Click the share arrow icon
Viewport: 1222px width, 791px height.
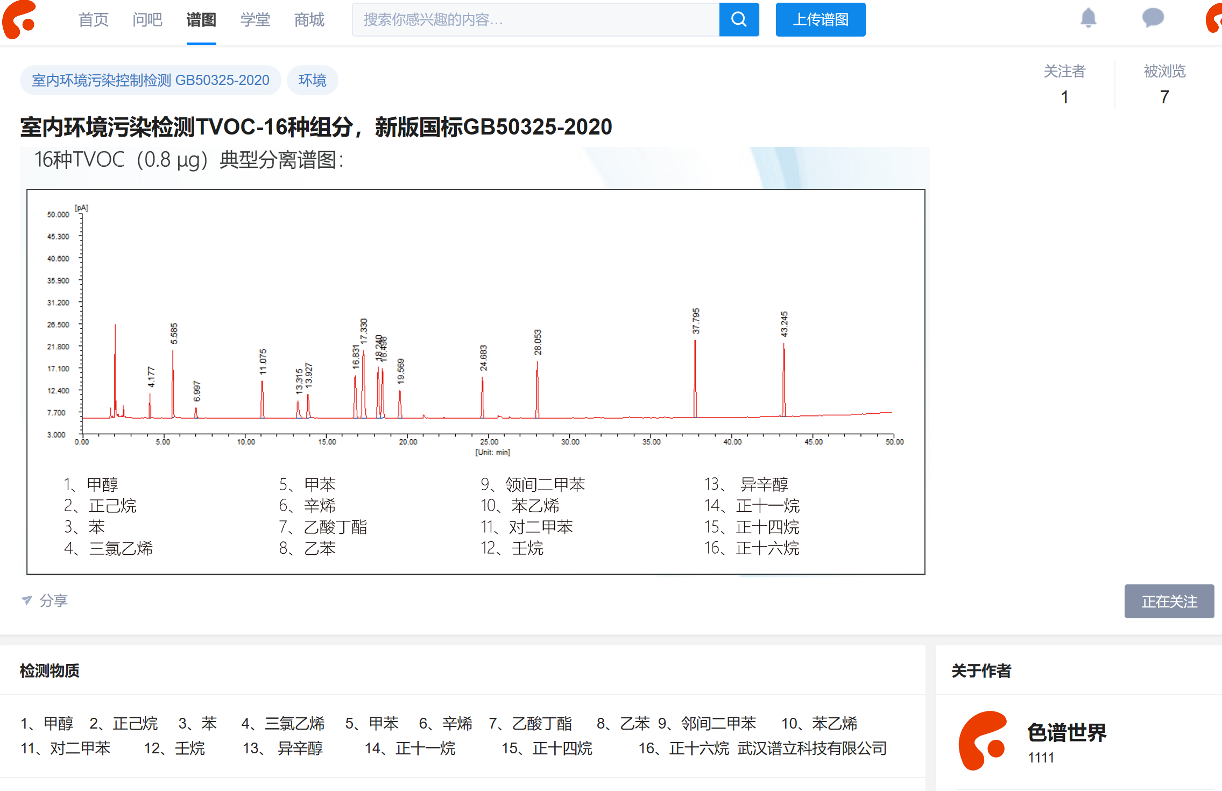26,600
